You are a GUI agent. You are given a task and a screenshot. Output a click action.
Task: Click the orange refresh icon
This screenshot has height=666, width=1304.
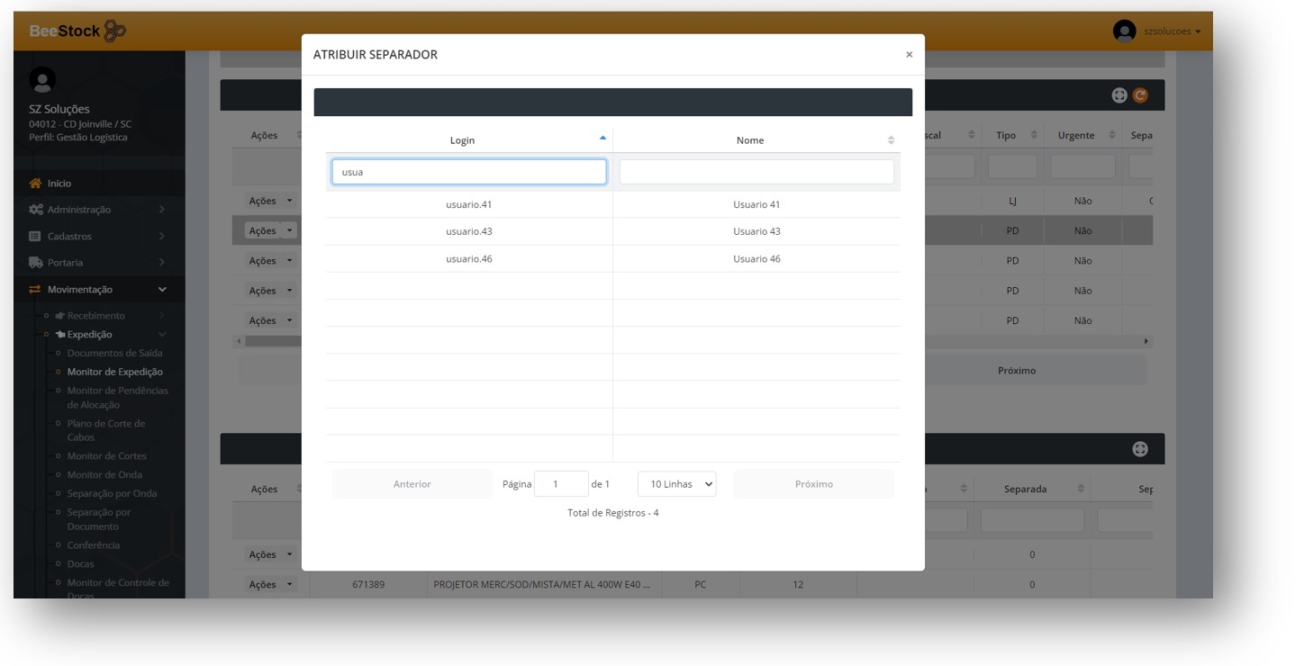(1140, 95)
